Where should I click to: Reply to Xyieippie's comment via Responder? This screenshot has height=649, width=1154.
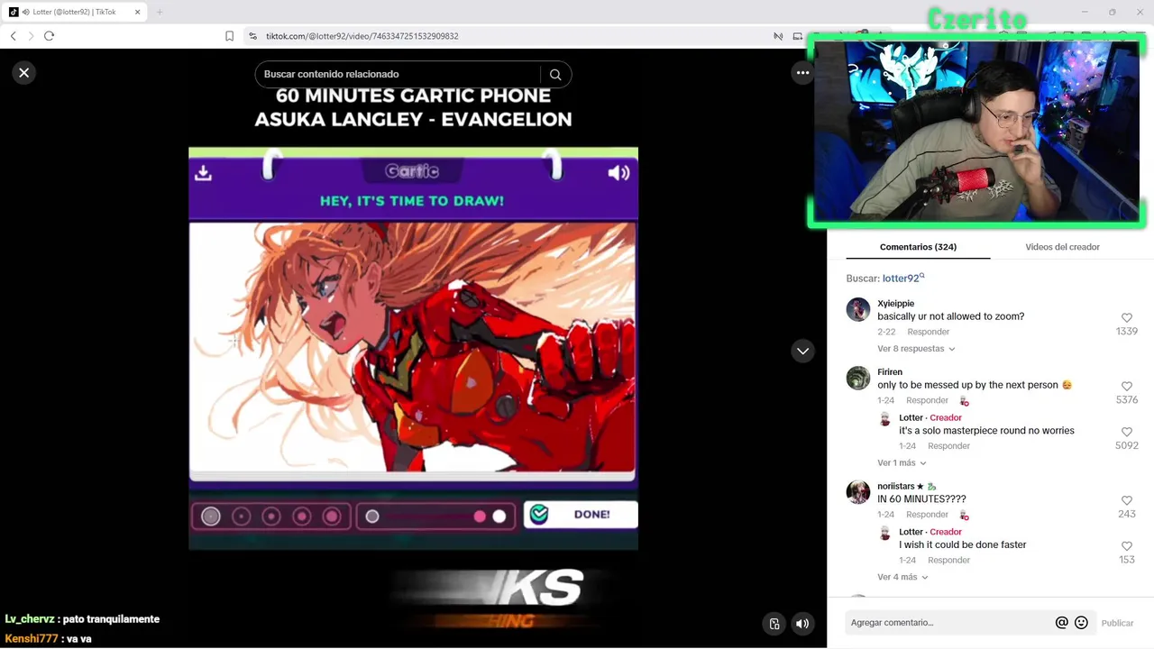tap(928, 332)
